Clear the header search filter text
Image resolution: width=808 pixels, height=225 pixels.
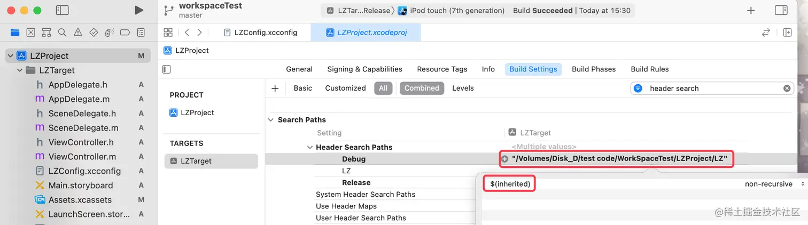(787, 89)
